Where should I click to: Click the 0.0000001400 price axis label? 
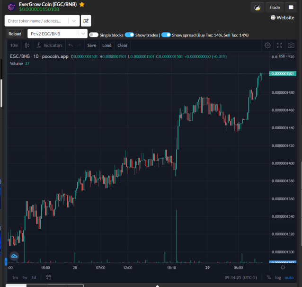point(283,163)
